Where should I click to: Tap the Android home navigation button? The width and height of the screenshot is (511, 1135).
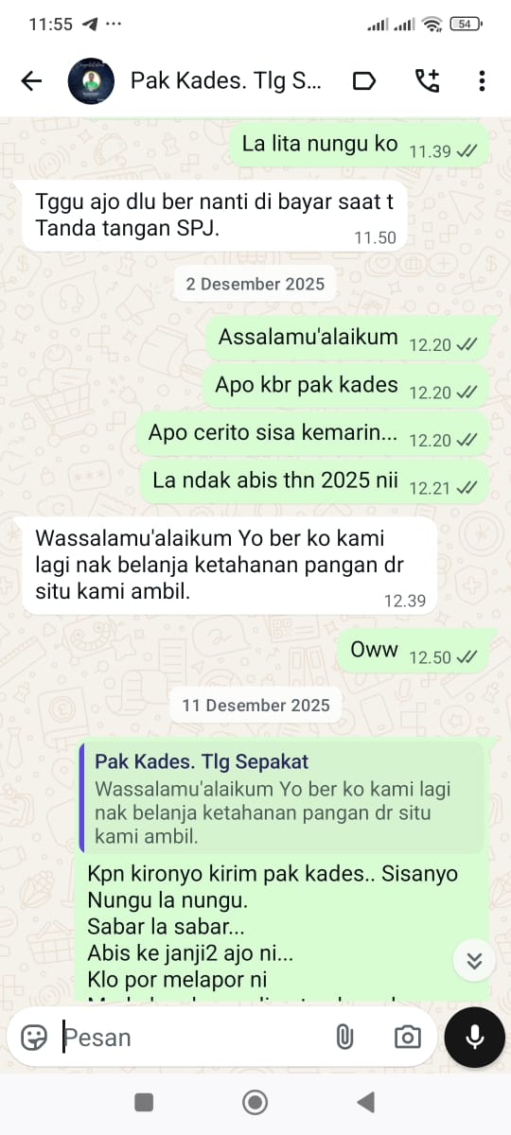[255, 1101]
